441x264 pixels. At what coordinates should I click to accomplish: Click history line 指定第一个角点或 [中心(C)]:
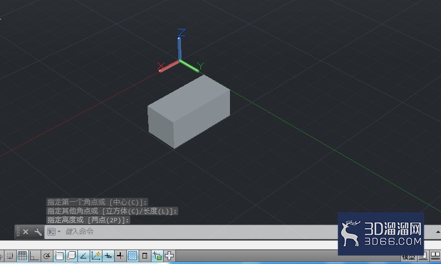tap(97, 202)
